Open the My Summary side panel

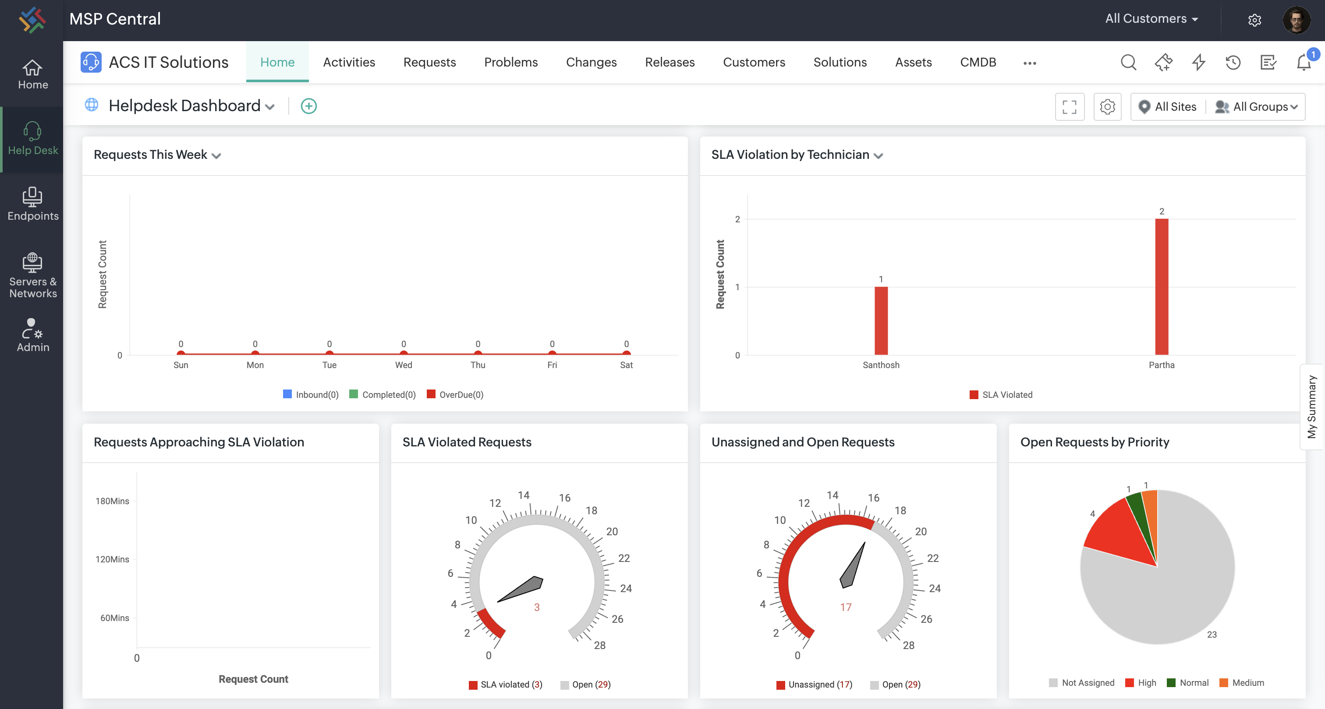(1311, 407)
